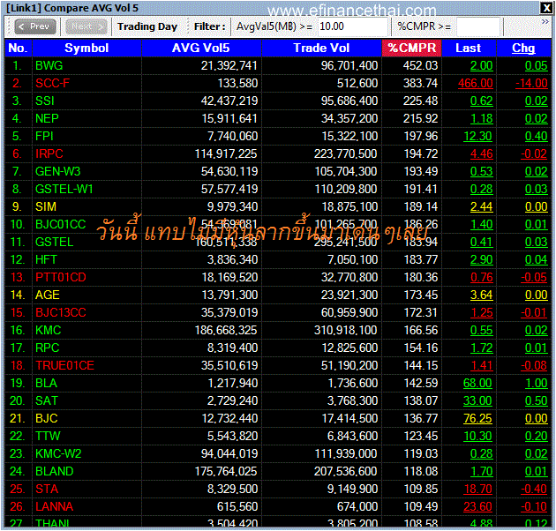Sort by the Last column header
This screenshot has width=556, height=531.
tap(469, 48)
